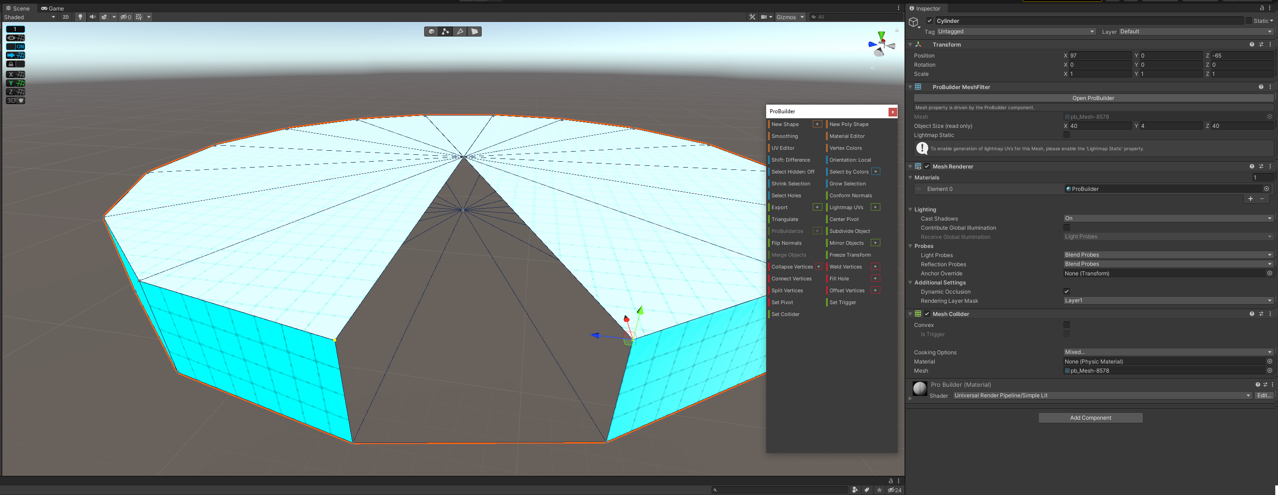1278x495 pixels.
Task: Open the scene camera settings icon
Action: (x=764, y=17)
